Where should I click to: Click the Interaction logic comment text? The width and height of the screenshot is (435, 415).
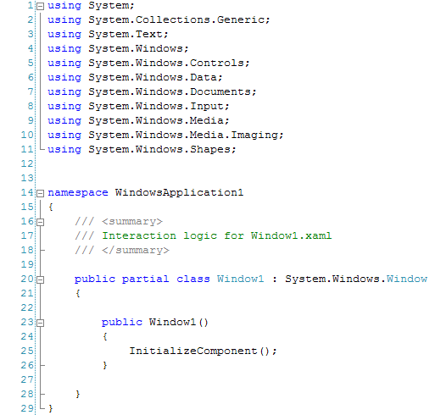pyautogui.click(x=217, y=235)
